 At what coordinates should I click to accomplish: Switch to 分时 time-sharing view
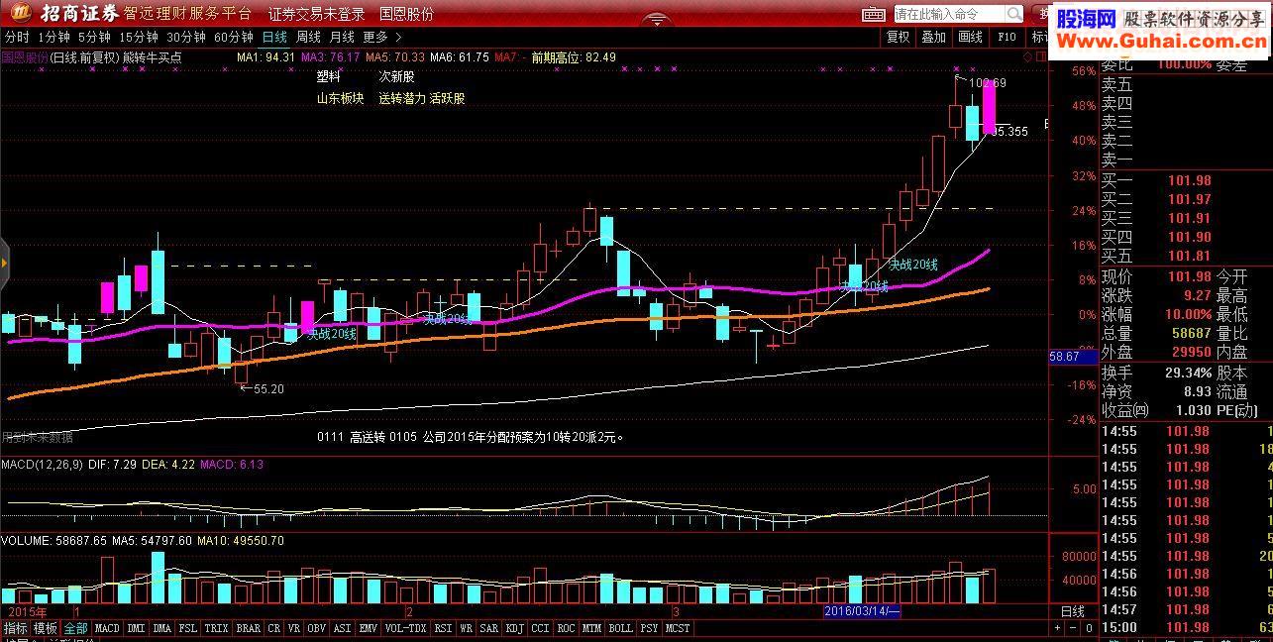[17, 37]
